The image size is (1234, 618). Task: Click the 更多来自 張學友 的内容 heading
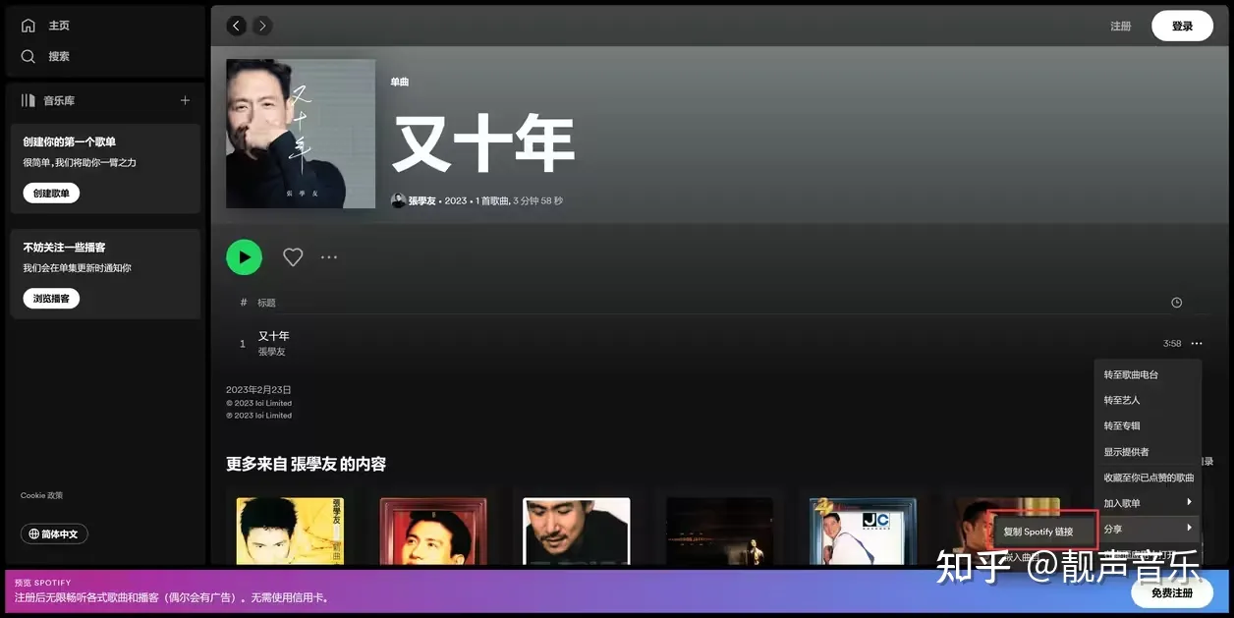click(307, 464)
